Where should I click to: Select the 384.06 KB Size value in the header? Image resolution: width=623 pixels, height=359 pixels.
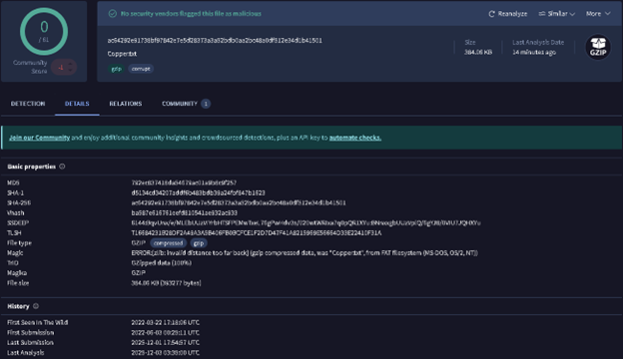[478, 53]
